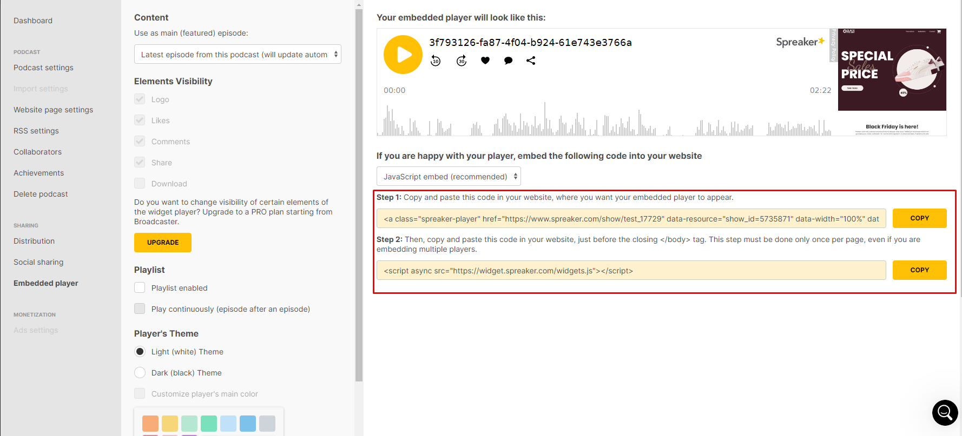Copy the Step 1 embed code
This screenshot has width=962, height=436.
919,218
